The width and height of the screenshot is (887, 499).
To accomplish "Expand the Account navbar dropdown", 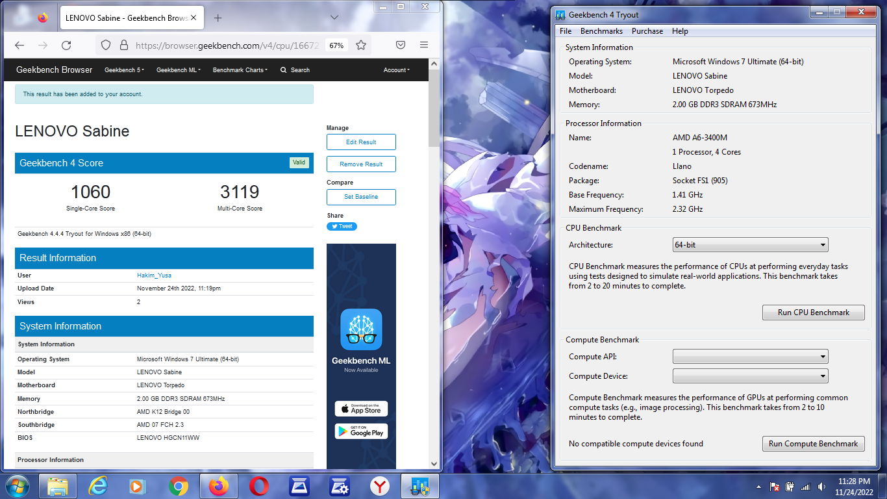I will tap(396, 70).
